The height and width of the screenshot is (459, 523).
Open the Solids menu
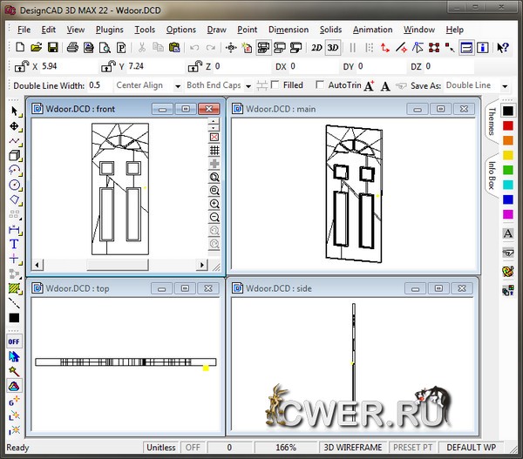(x=330, y=30)
